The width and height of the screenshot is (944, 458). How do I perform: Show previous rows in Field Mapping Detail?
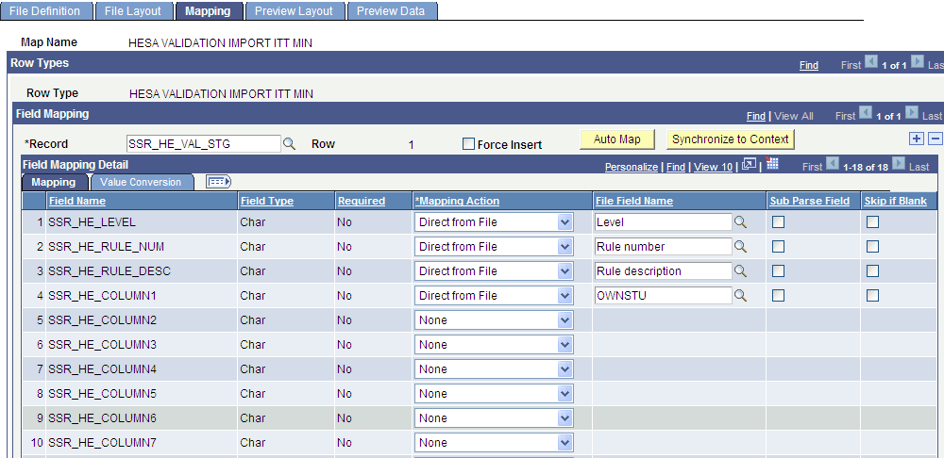click(834, 164)
